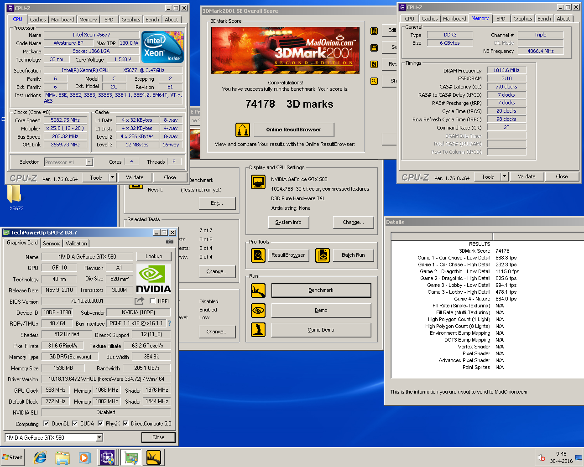Click the NVIDIA logo in GPU-Z
This screenshot has width=584, height=467.
tap(154, 279)
